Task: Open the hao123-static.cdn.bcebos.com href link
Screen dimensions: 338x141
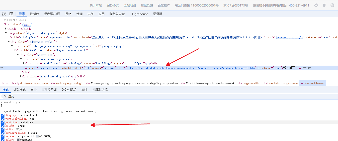Action: 191,68
